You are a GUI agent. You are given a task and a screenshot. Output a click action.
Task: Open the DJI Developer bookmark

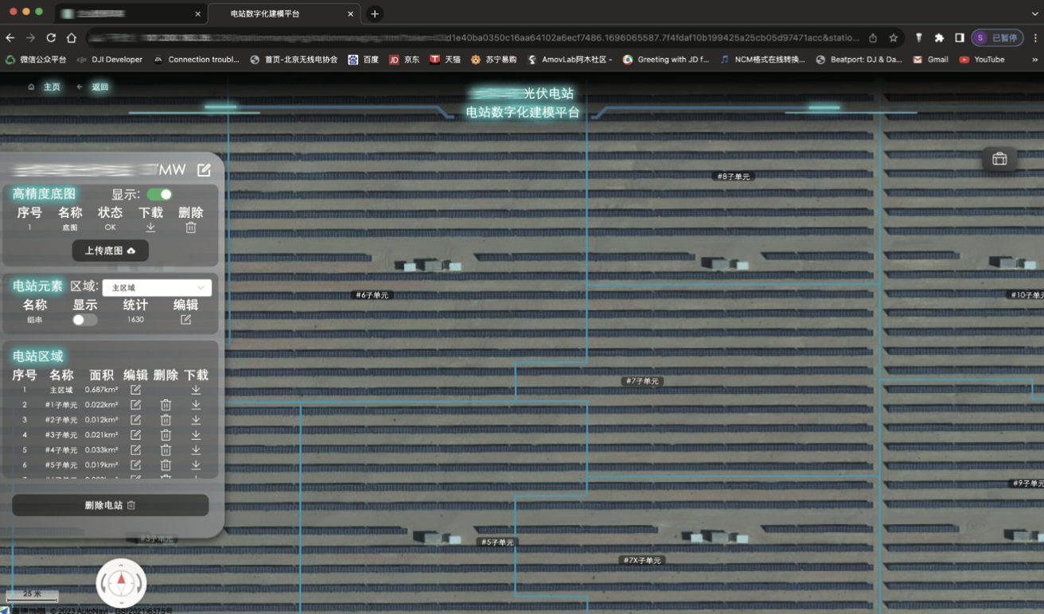[x=110, y=60]
